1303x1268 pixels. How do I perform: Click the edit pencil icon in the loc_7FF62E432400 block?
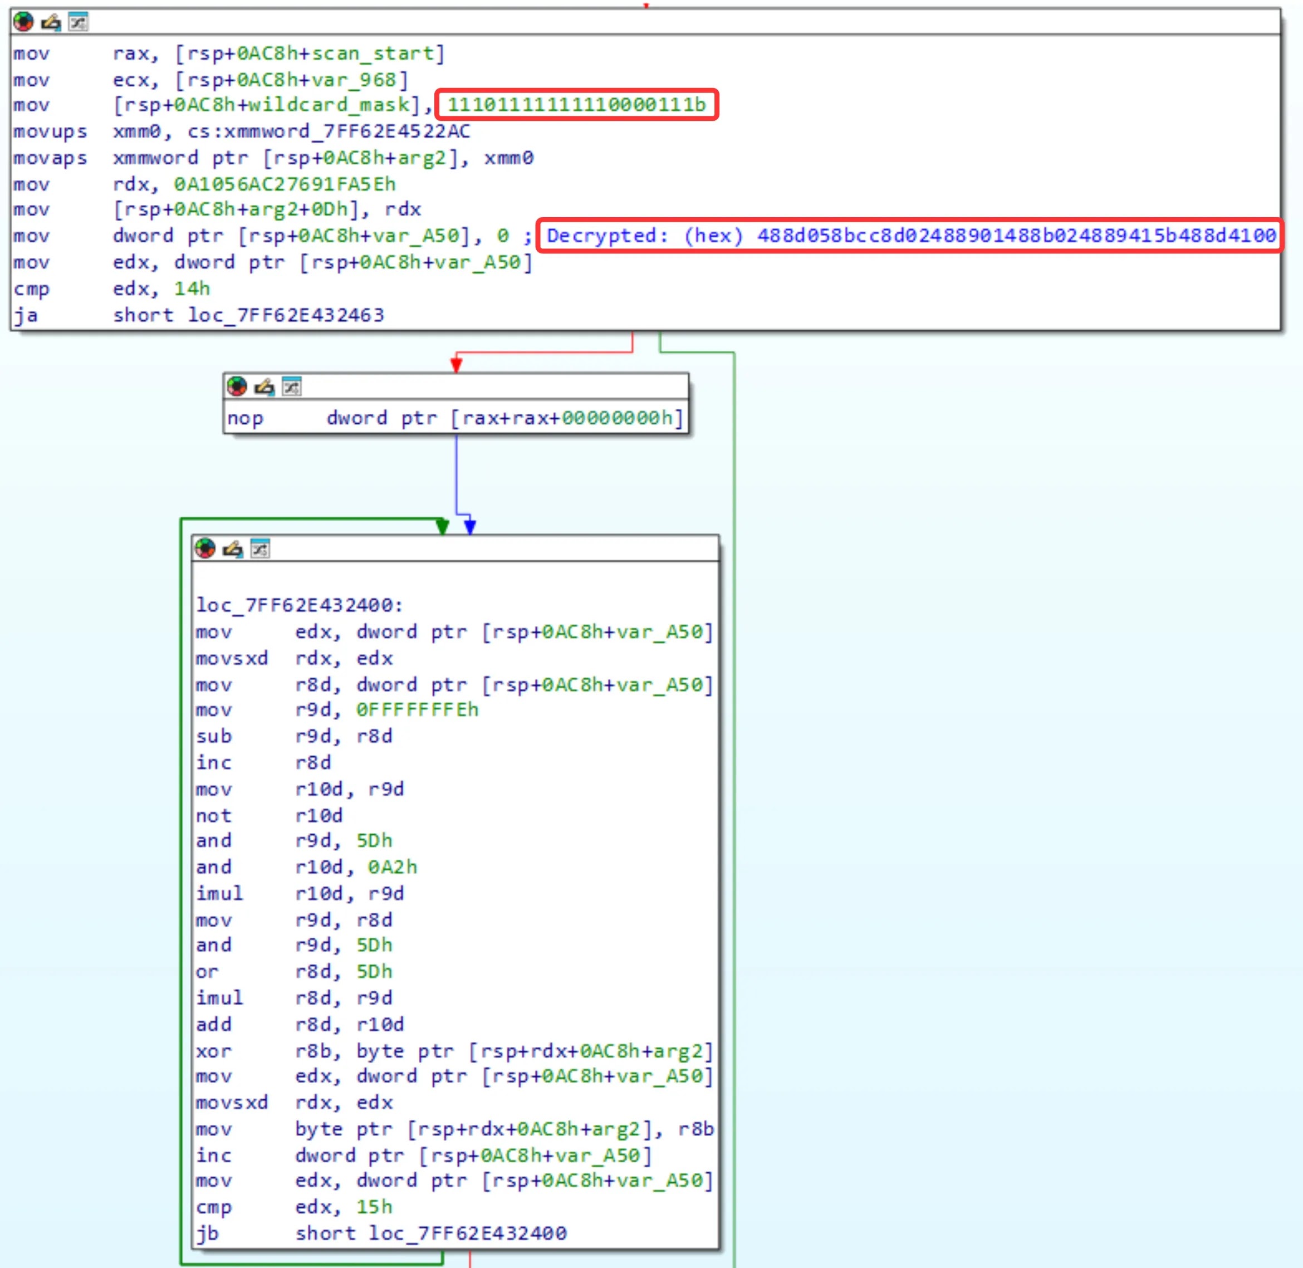(232, 549)
